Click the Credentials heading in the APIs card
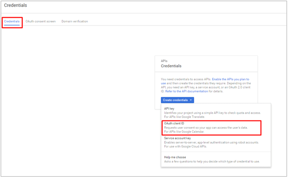The height and width of the screenshot is (178, 288). coord(171,66)
